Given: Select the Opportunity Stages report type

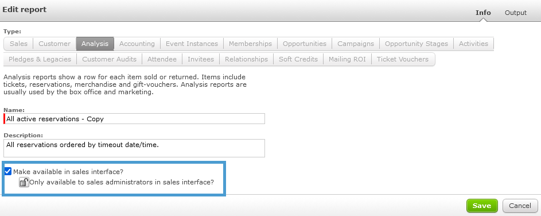Looking at the screenshot, I should point(417,44).
